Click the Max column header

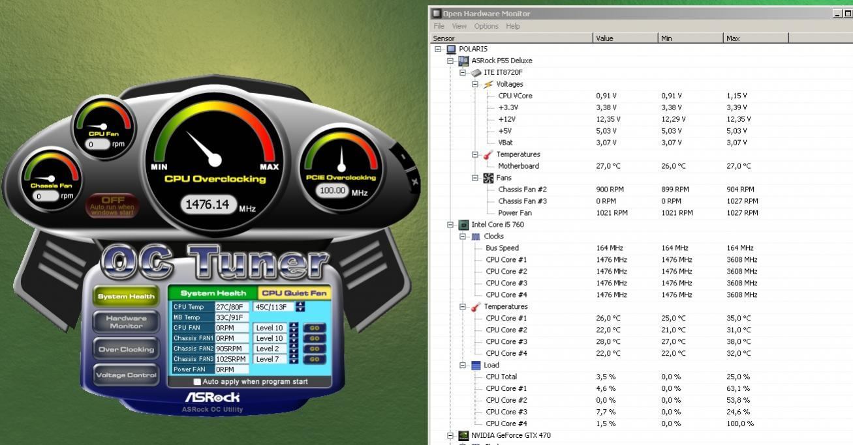click(x=756, y=38)
